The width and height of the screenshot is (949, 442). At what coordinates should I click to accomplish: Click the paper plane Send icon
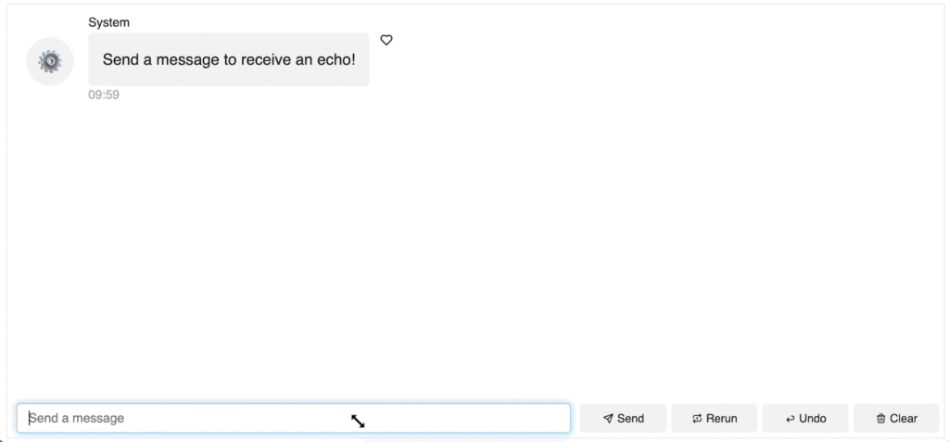click(x=608, y=419)
